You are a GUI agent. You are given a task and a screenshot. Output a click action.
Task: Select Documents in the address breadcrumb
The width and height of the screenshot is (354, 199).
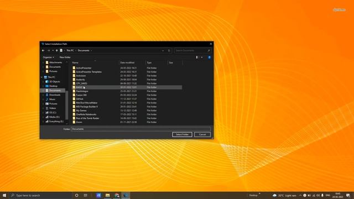coord(84,50)
